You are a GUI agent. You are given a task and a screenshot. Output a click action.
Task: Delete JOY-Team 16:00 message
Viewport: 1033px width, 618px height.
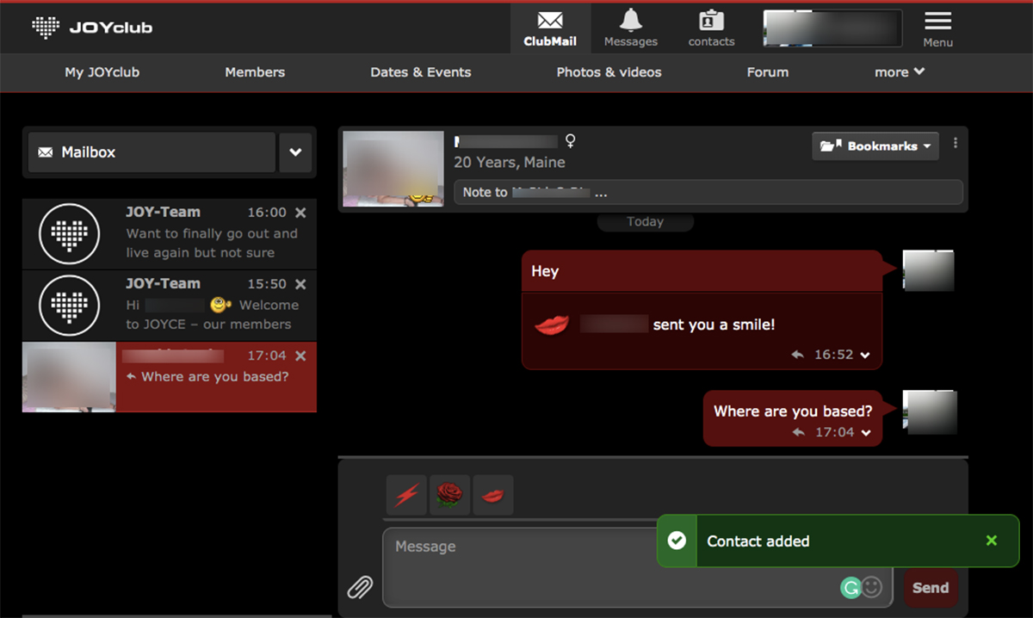(x=300, y=213)
